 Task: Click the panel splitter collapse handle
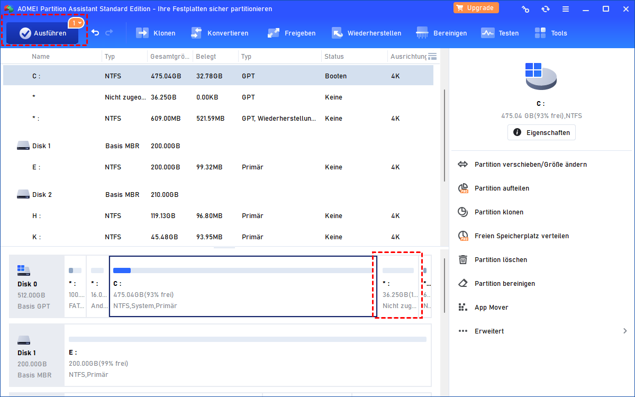coord(225,247)
